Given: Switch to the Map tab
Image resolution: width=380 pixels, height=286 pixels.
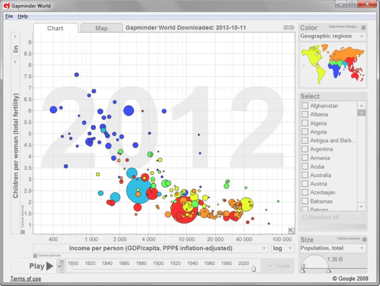Looking at the screenshot, I should point(101,28).
